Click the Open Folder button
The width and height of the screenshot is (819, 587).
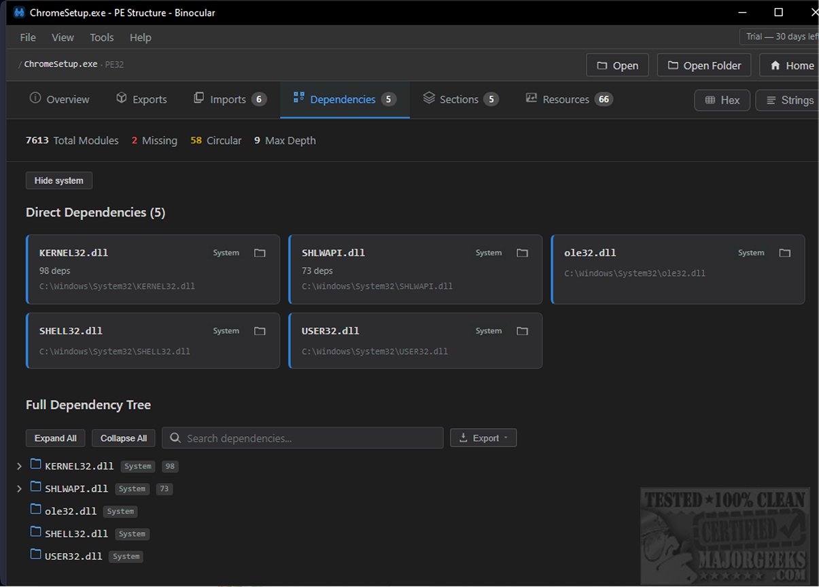coord(704,65)
